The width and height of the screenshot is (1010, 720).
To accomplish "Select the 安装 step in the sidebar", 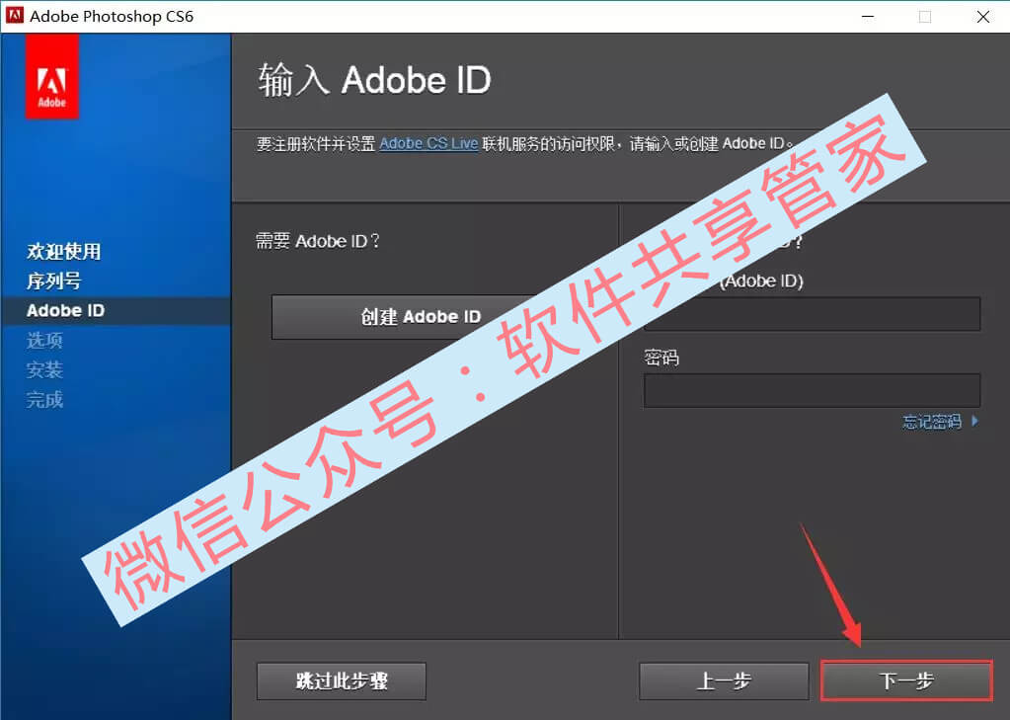I will pos(45,370).
